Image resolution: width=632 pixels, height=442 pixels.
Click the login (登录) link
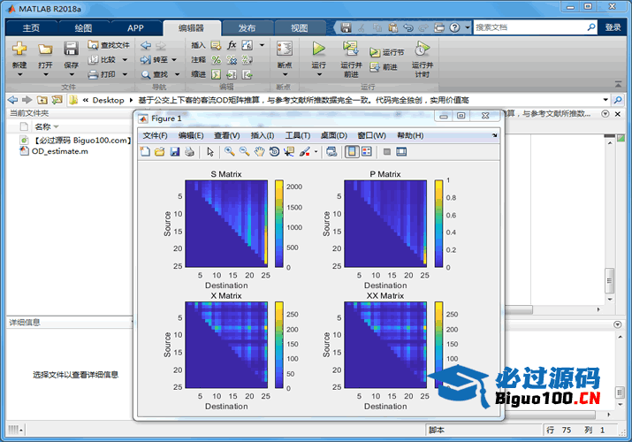(613, 27)
